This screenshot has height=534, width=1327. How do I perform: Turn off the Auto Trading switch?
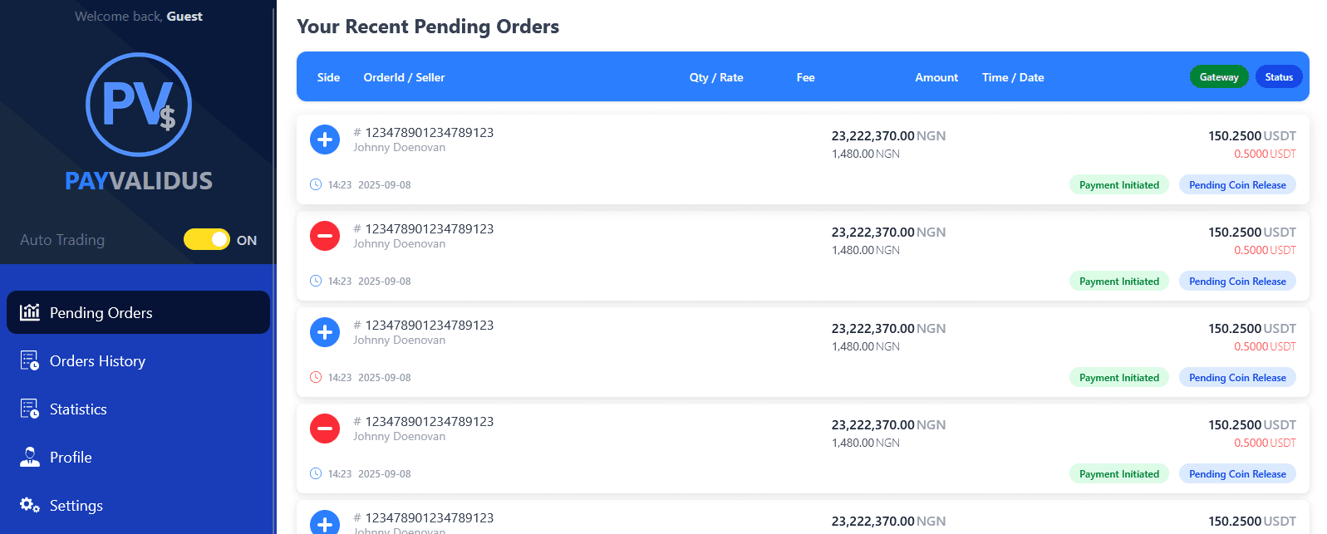pos(207,239)
